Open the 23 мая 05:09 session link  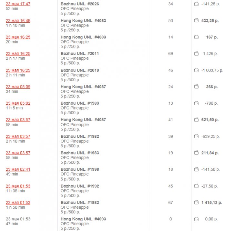click(x=18, y=87)
